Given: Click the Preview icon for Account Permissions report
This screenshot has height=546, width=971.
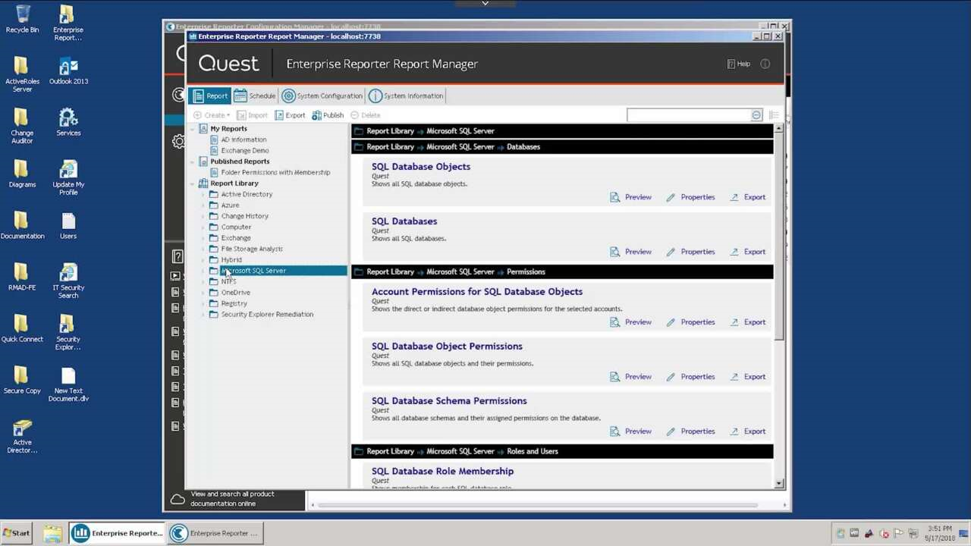Looking at the screenshot, I should click(x=614, y=322).
